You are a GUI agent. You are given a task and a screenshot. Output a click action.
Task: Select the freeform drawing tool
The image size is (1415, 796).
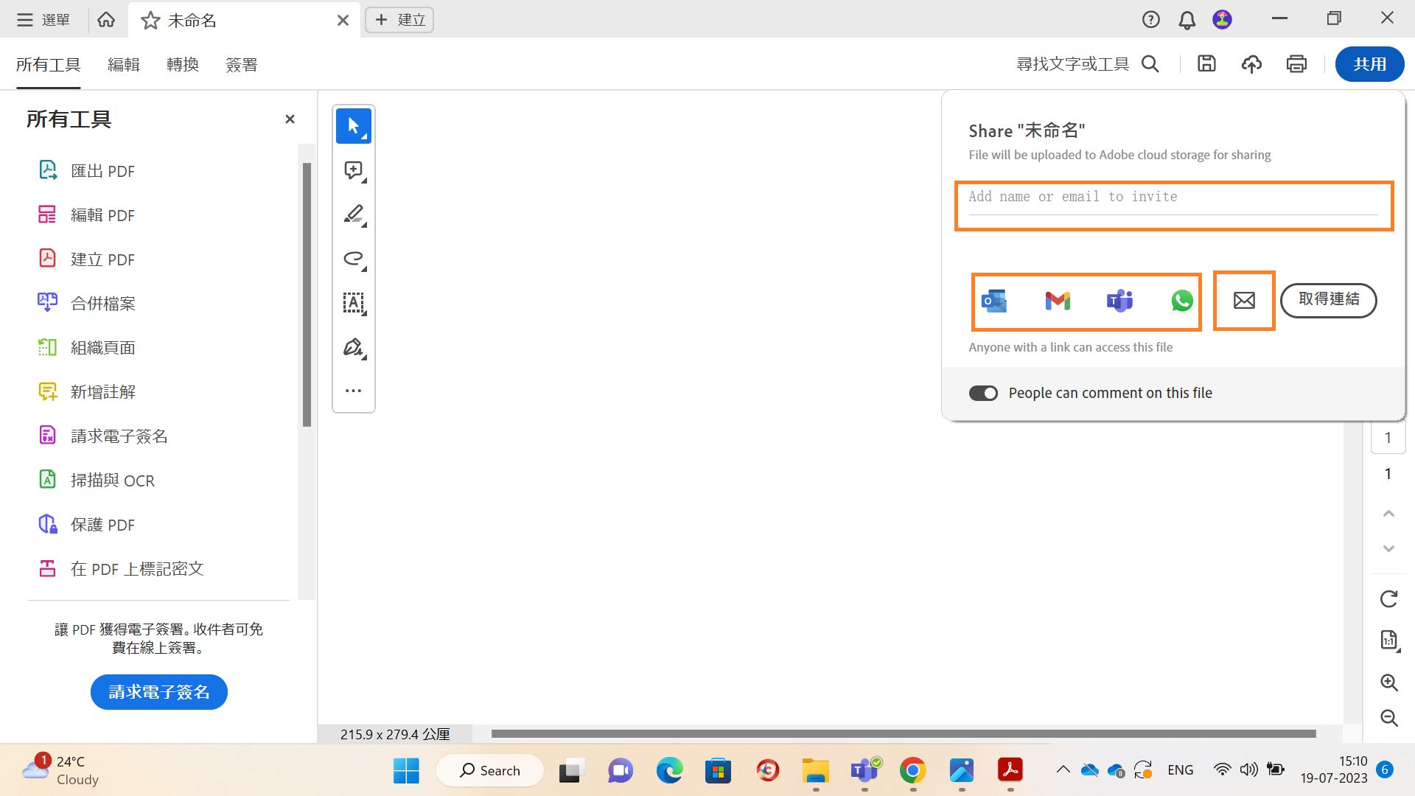[x=353, y=259]
